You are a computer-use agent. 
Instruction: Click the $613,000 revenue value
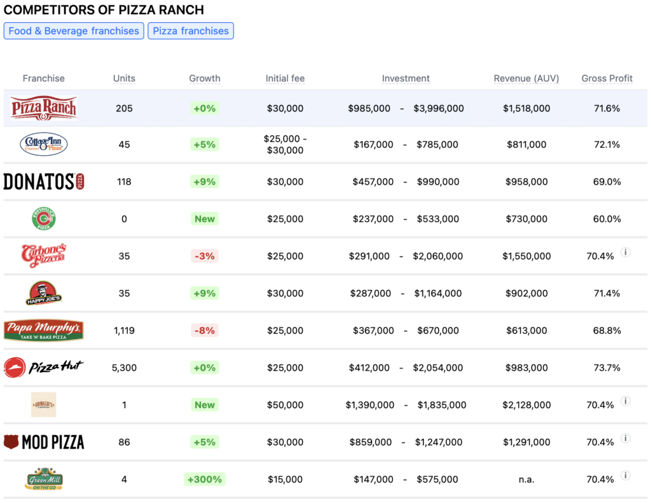[x=526, y=331]
